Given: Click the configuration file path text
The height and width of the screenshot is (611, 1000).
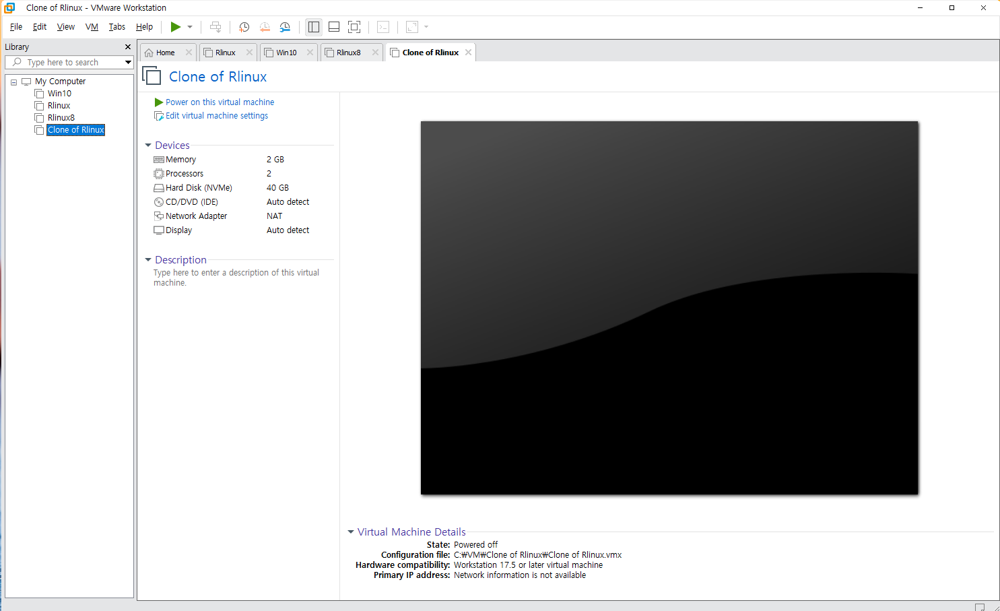Looking at the screenshot, I should [537, 555].
